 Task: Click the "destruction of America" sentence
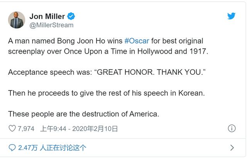pos(83,114)
